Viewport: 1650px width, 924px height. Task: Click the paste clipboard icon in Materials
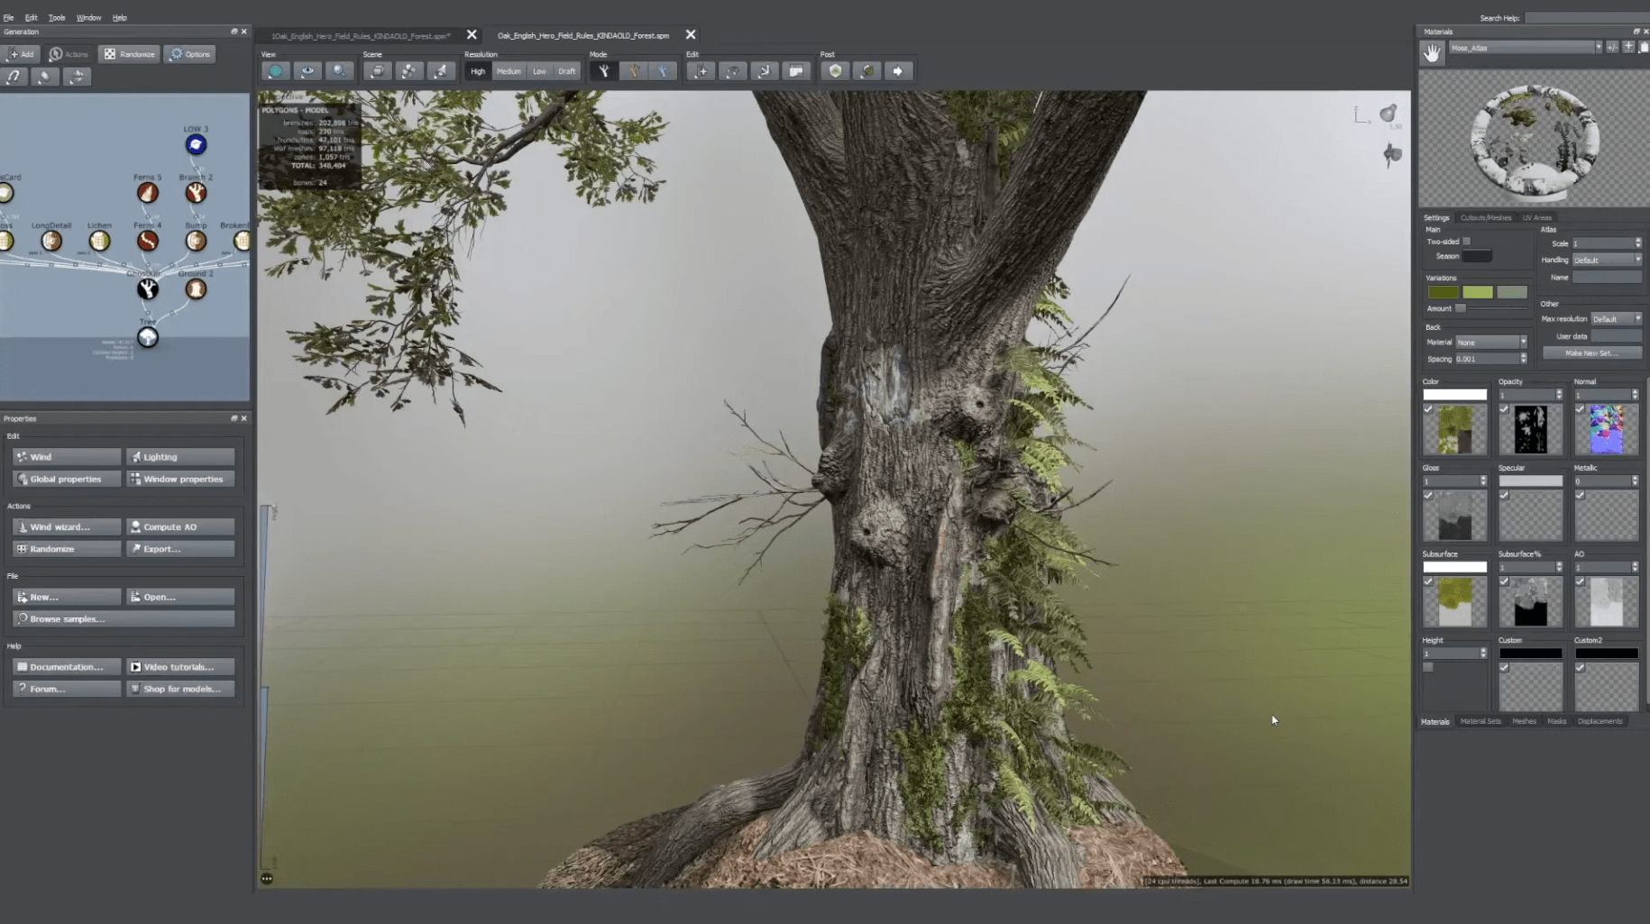tap(1644, 48)
